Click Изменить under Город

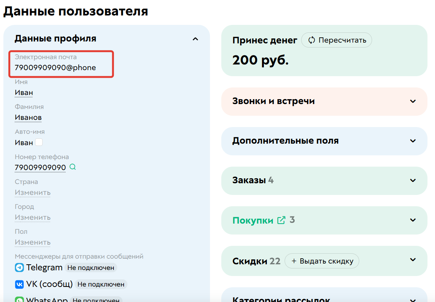(32, 217)
